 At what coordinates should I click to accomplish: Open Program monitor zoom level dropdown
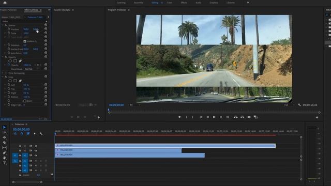[x=134, y=105]
